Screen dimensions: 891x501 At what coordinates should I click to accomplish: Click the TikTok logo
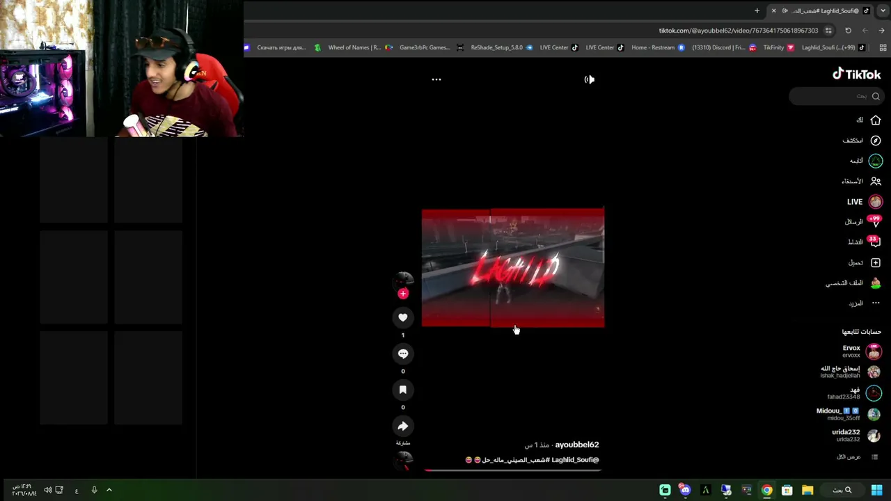[x=857, y=74]
